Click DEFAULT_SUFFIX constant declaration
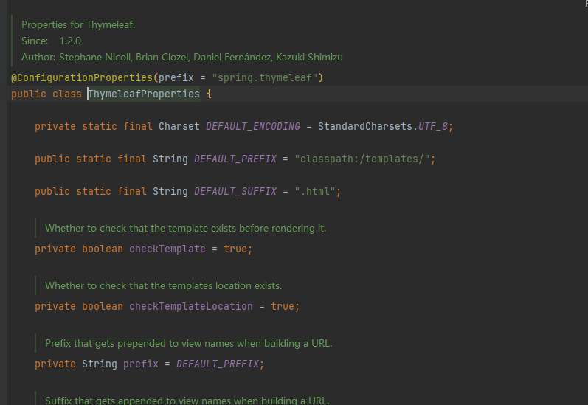The image size is (588, 405). (x=235, y=191)
